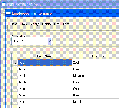Click the row selector beside Achim
119x108 pixels.
coord(15,69)
